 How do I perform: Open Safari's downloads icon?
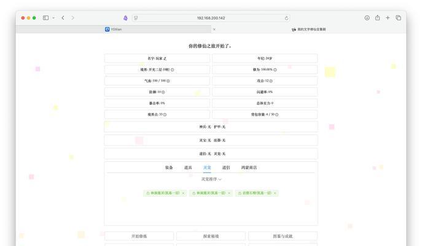point(367,18)
